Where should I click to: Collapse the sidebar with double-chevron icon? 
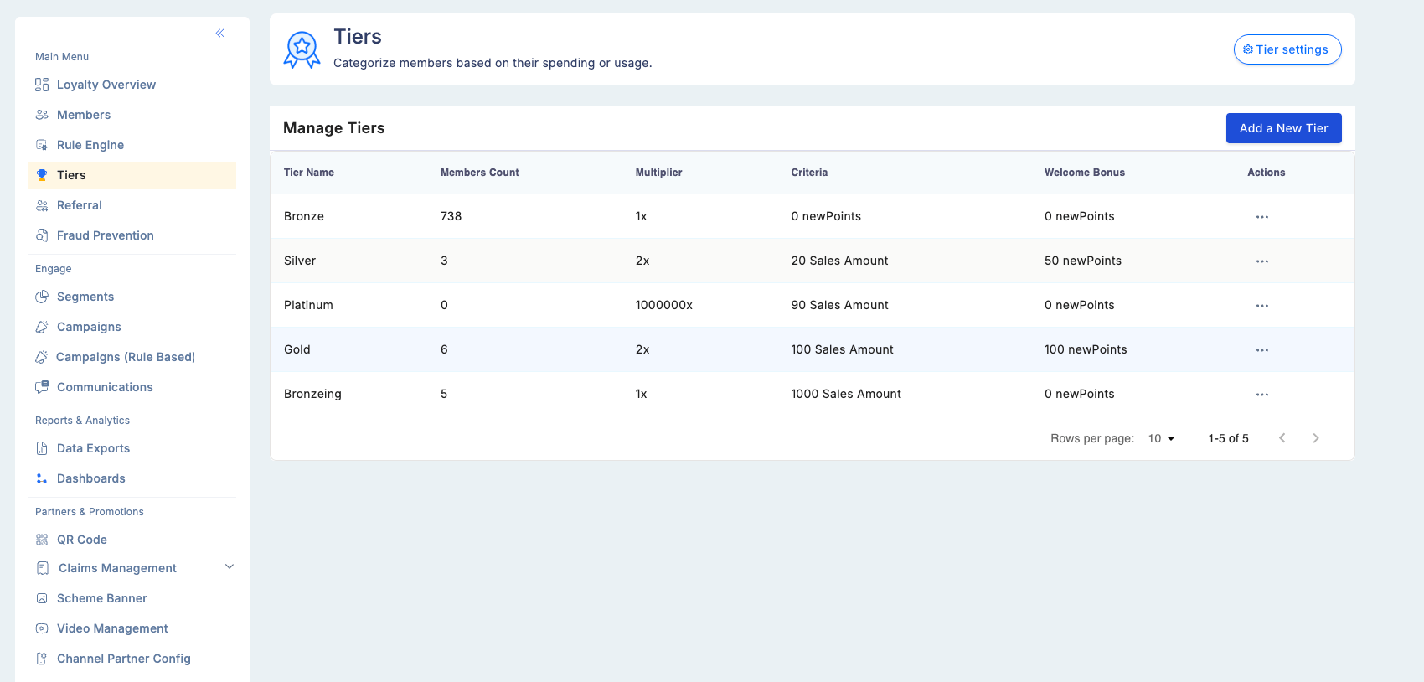tap(219, 34)
